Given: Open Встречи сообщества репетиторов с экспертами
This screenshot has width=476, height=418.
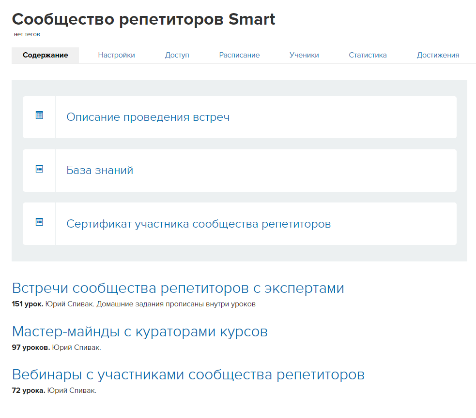Looking at the screenshot, I should [x=178, y=288].
